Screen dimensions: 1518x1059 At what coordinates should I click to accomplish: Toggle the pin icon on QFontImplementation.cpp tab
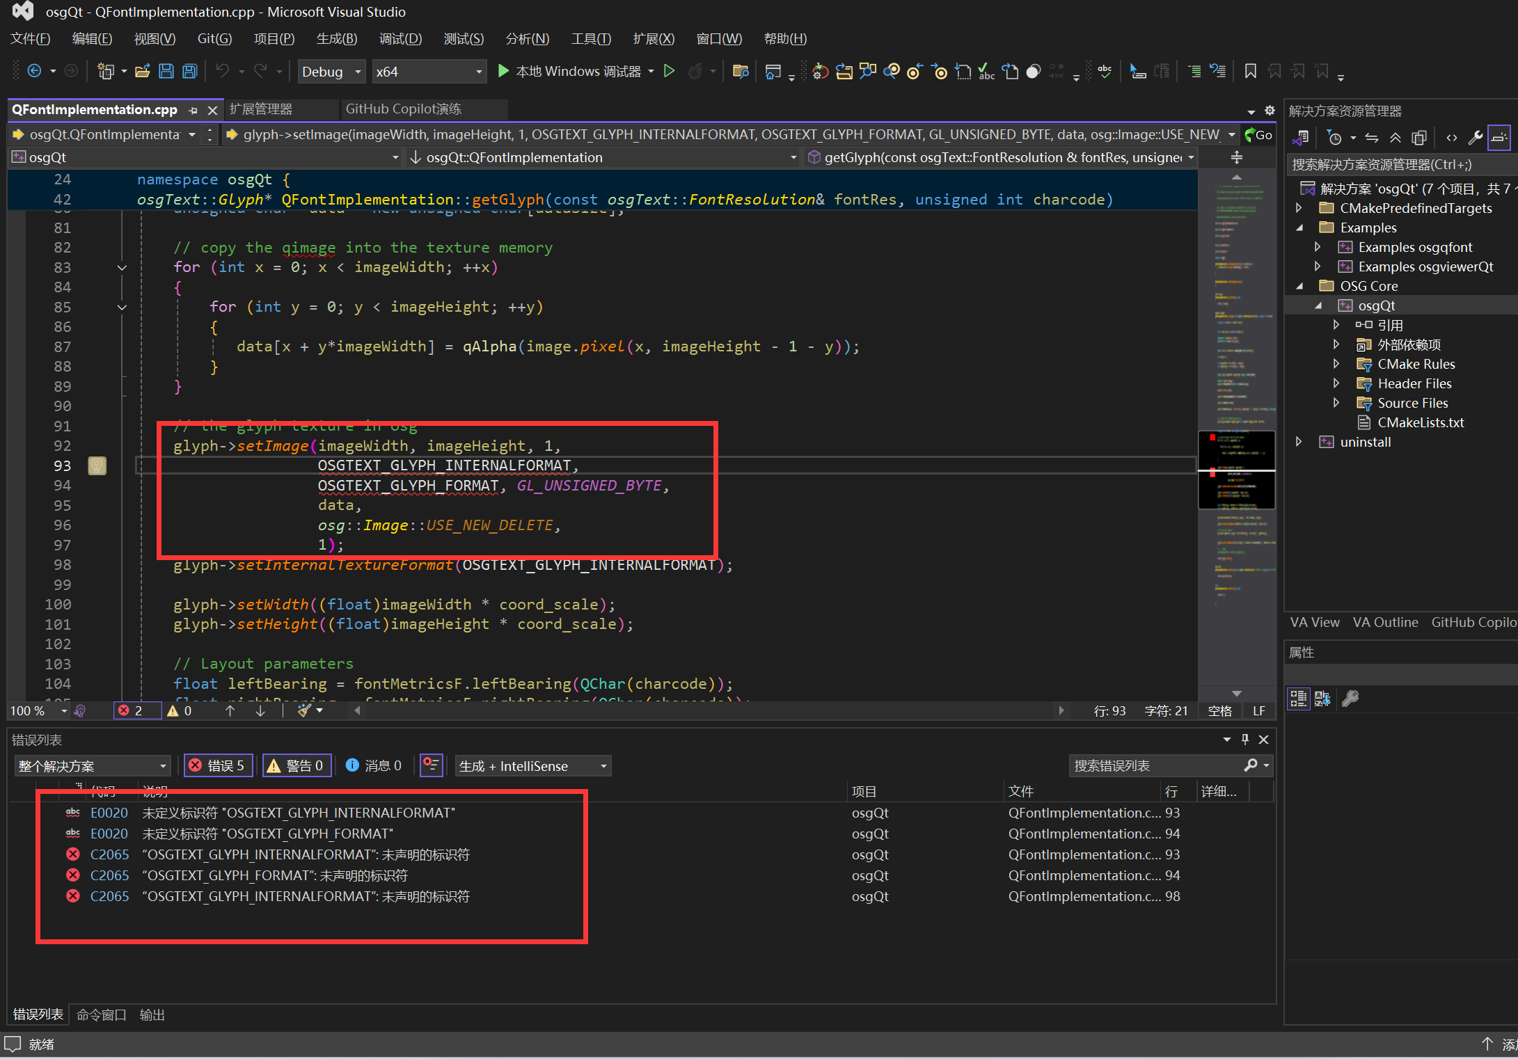(x=193, y=110)
